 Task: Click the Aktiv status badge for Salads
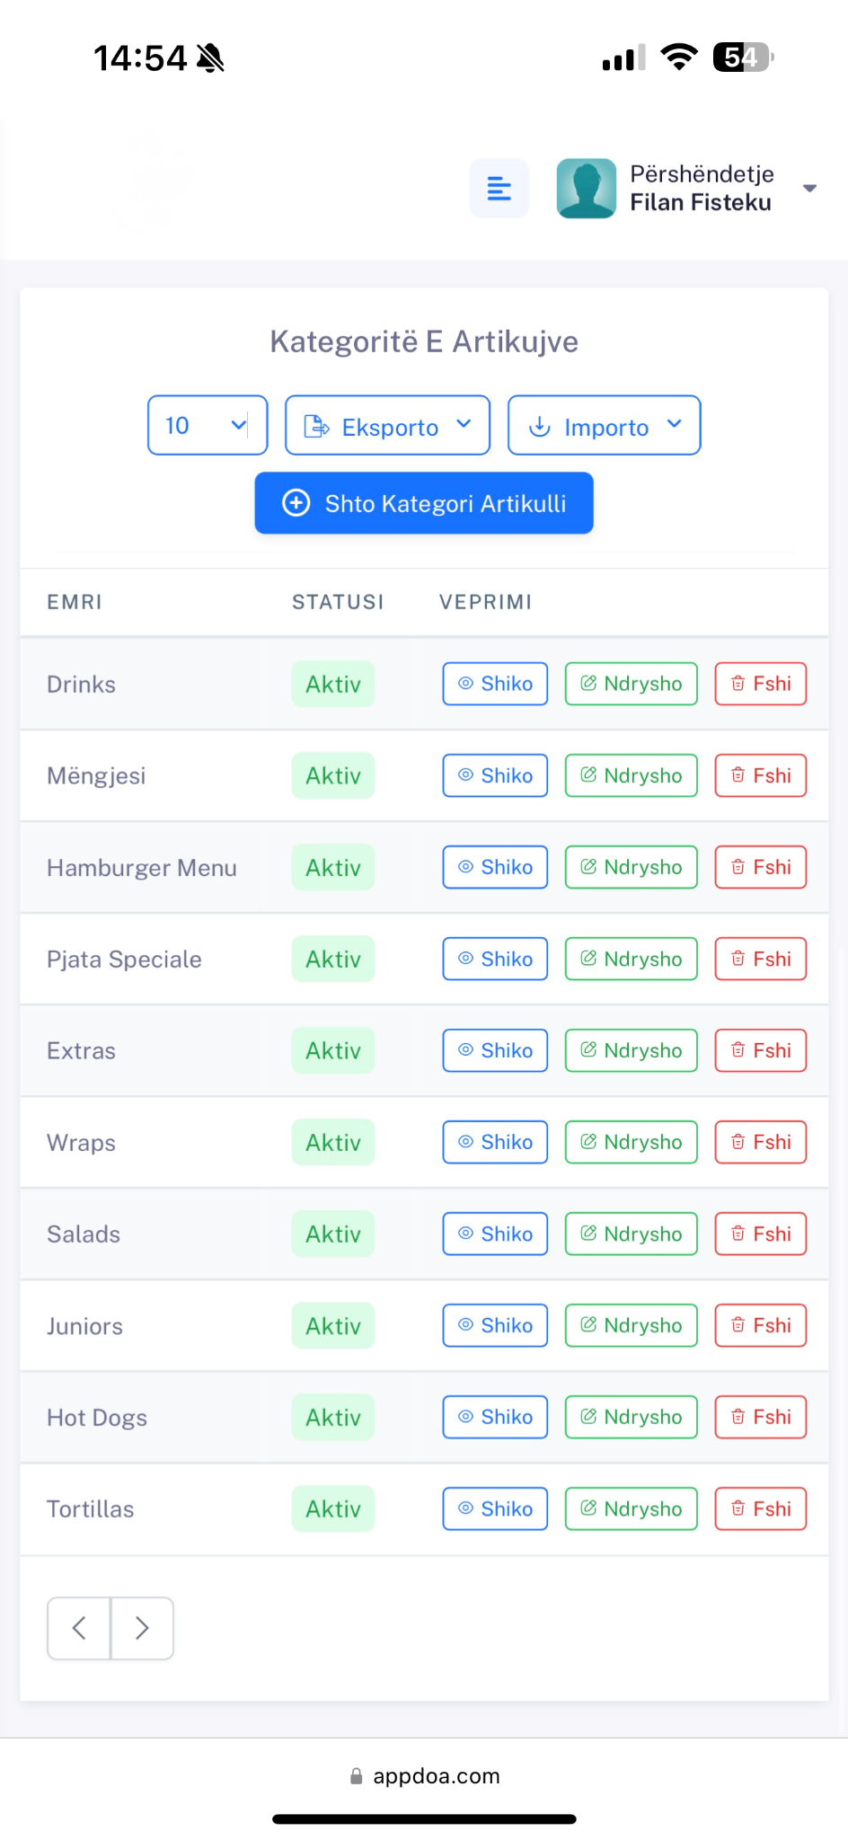[333, 1234]
